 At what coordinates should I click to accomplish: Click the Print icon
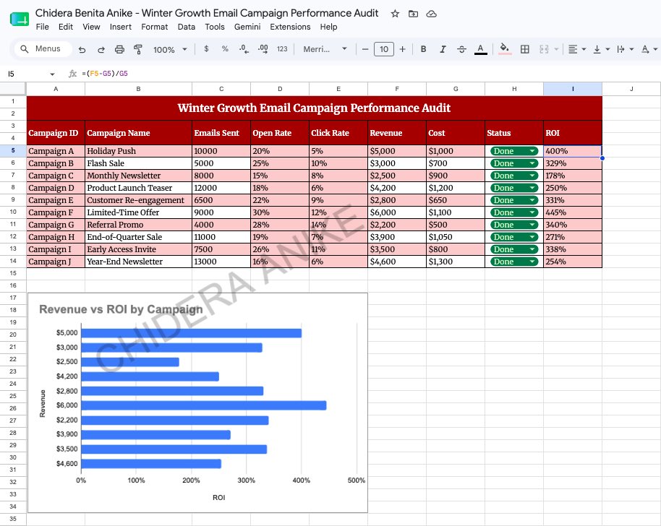tap(119, 49)
